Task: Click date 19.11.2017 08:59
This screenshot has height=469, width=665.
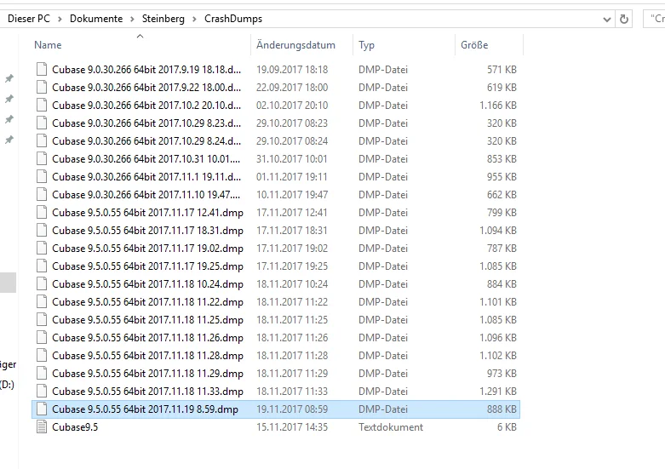Action: tap(292, 409)
